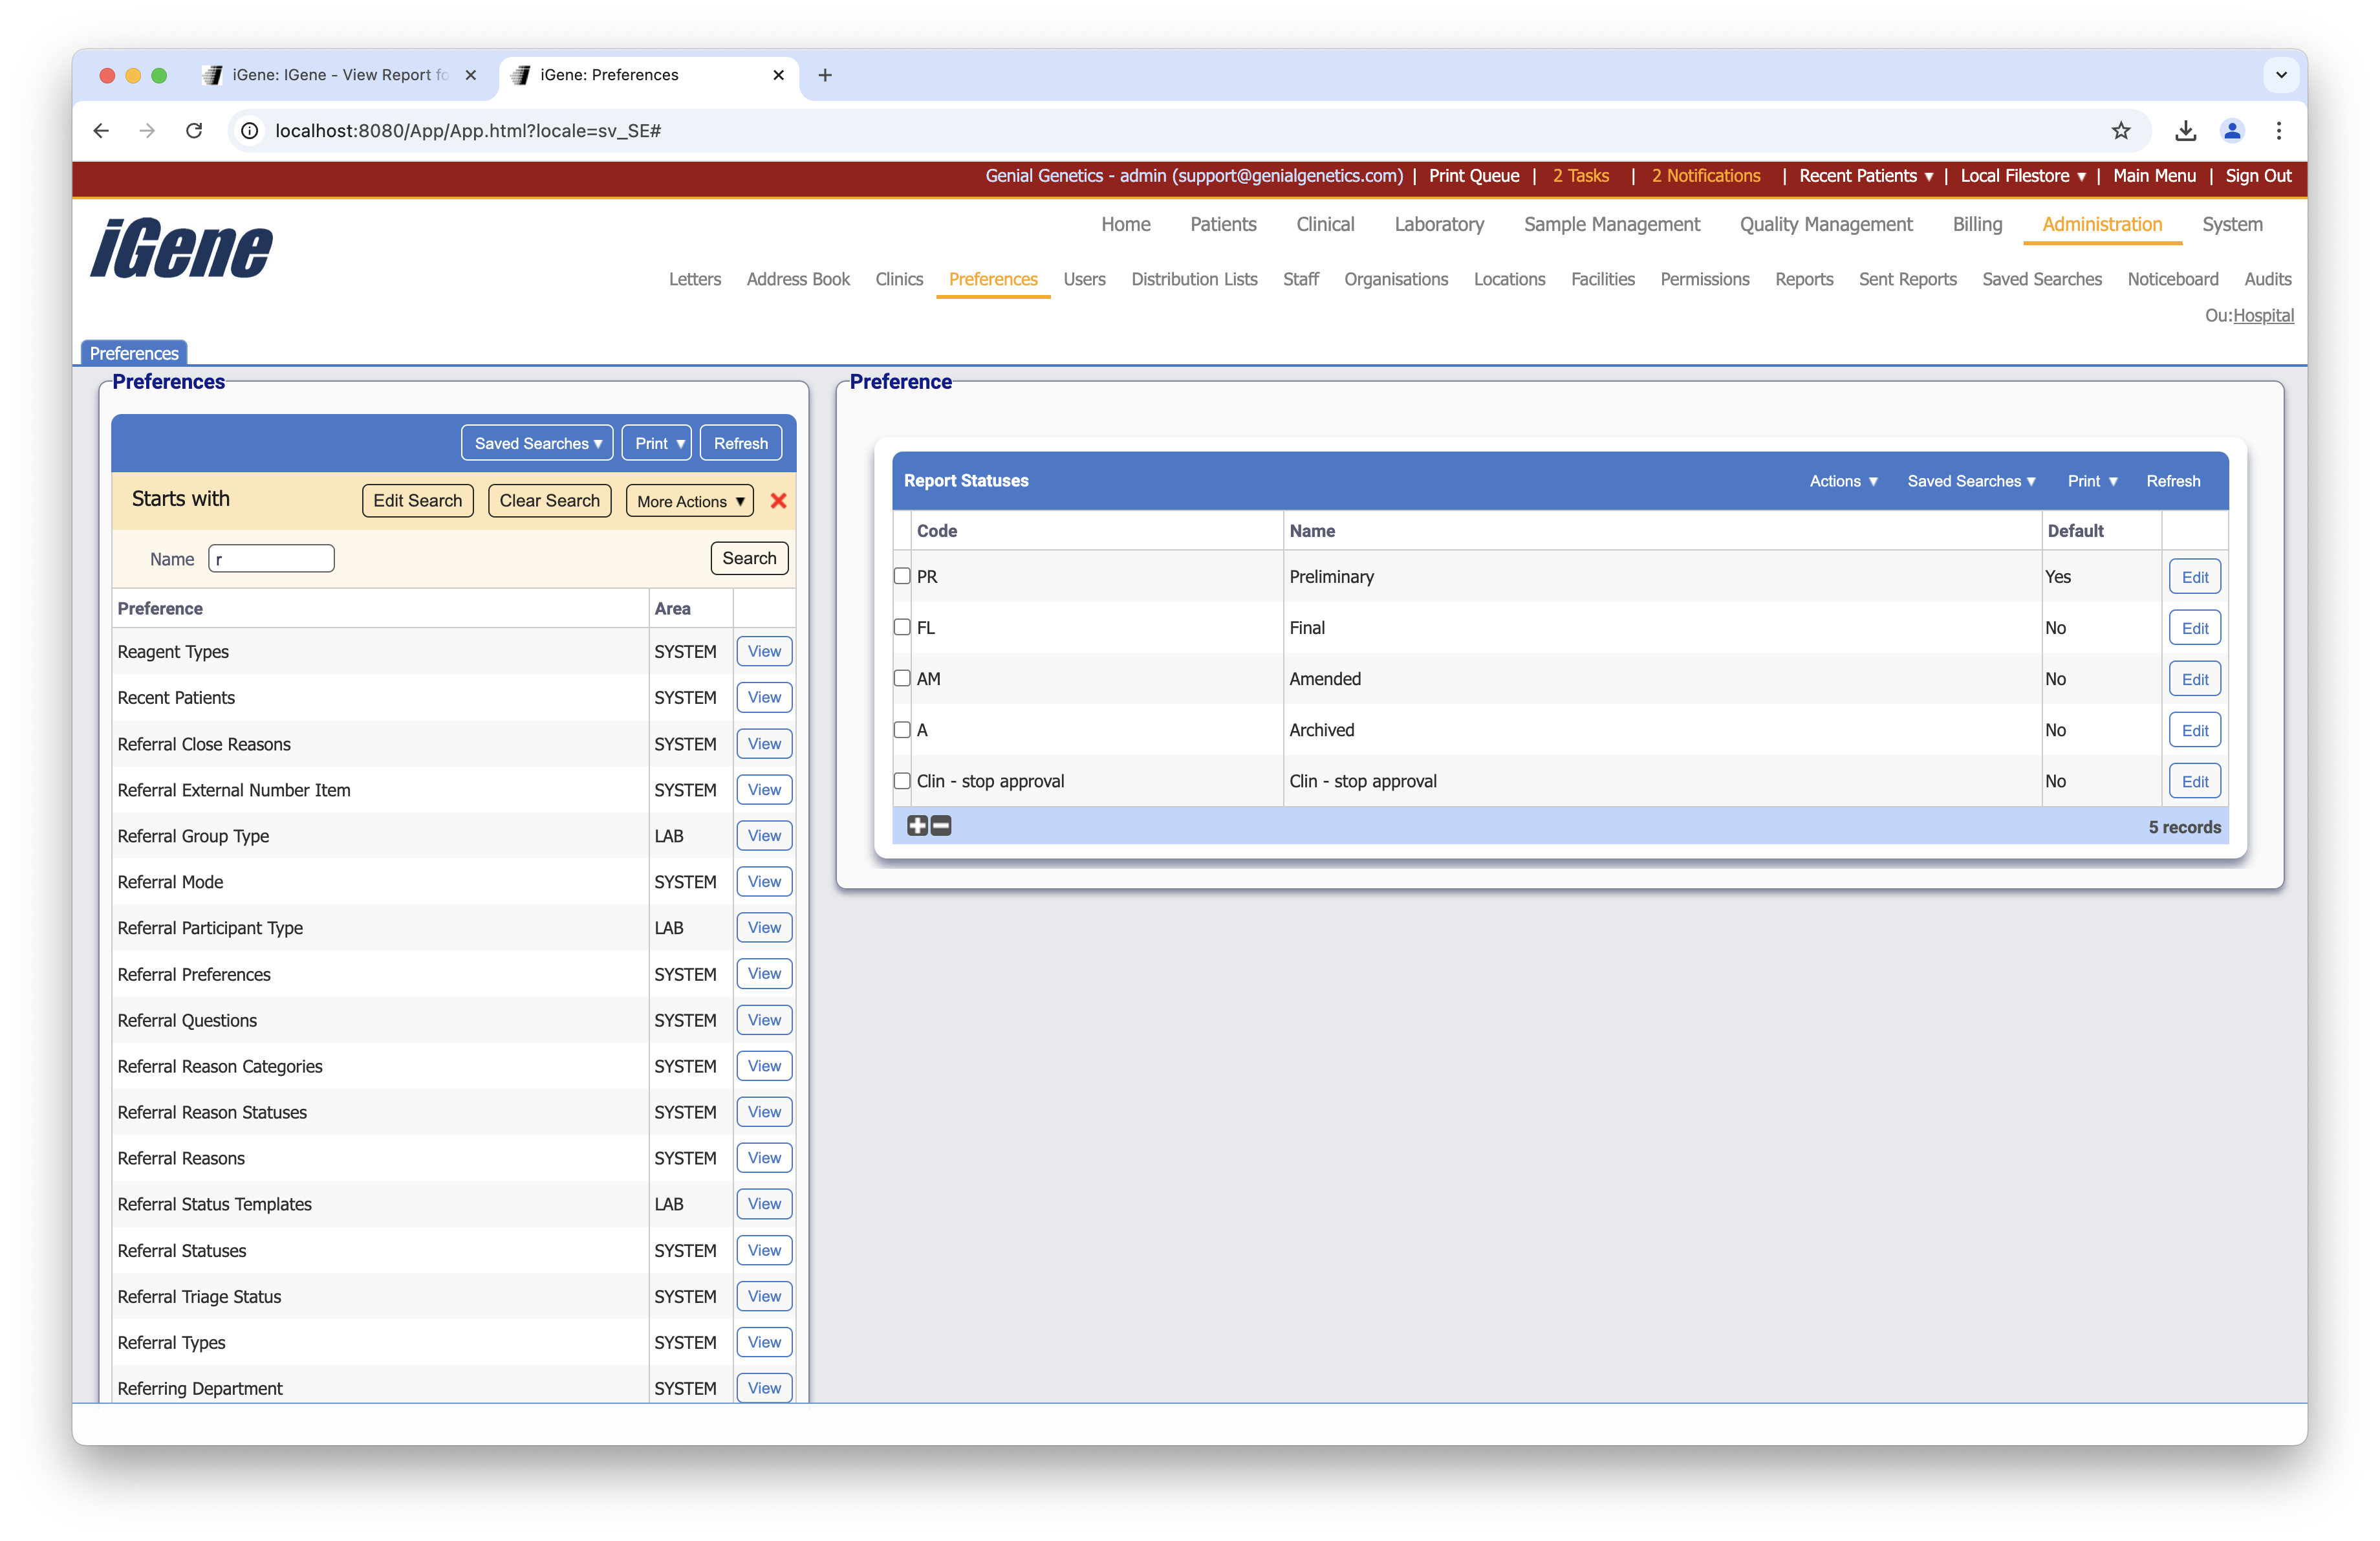
Task: Open a new browser tab
Action: coord(825,75)
